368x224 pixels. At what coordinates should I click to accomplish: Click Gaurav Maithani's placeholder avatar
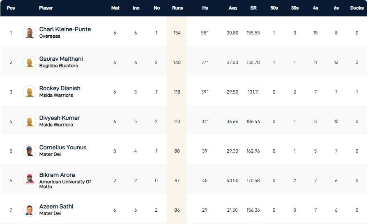[30, 62]
